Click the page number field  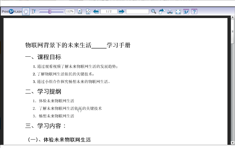coord(109,12)
